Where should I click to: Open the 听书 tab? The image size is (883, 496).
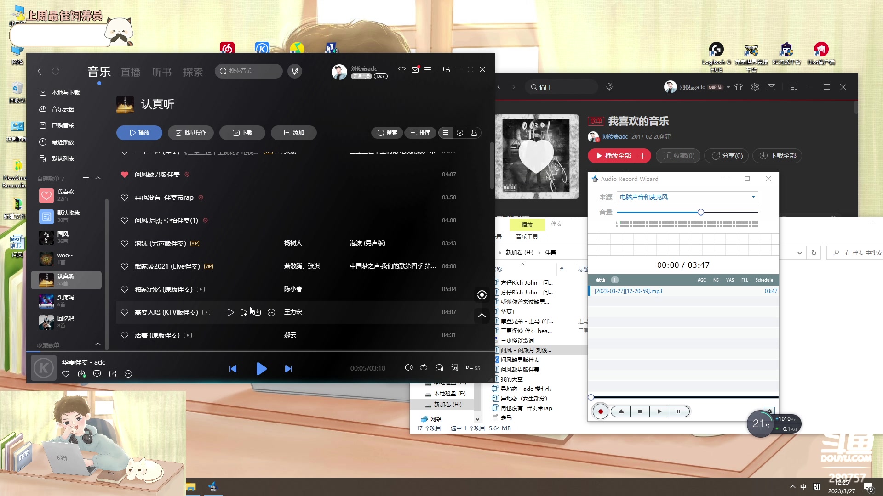click(161, 72)
